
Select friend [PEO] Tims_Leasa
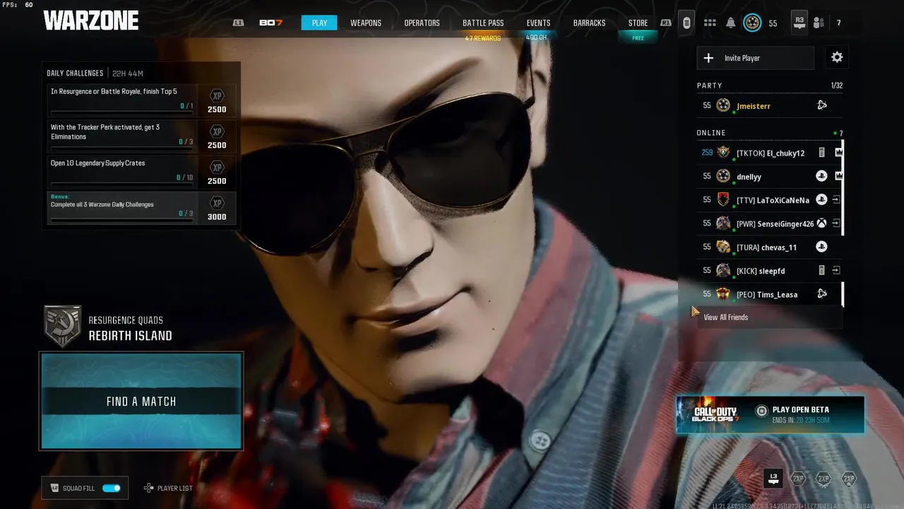[x=770, y=293]
